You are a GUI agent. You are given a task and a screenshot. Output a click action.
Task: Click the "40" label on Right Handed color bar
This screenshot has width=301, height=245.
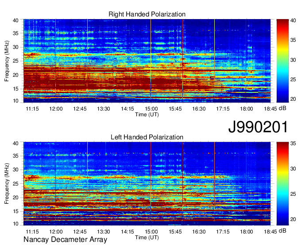pyautogui.click(x=293, y=20)
